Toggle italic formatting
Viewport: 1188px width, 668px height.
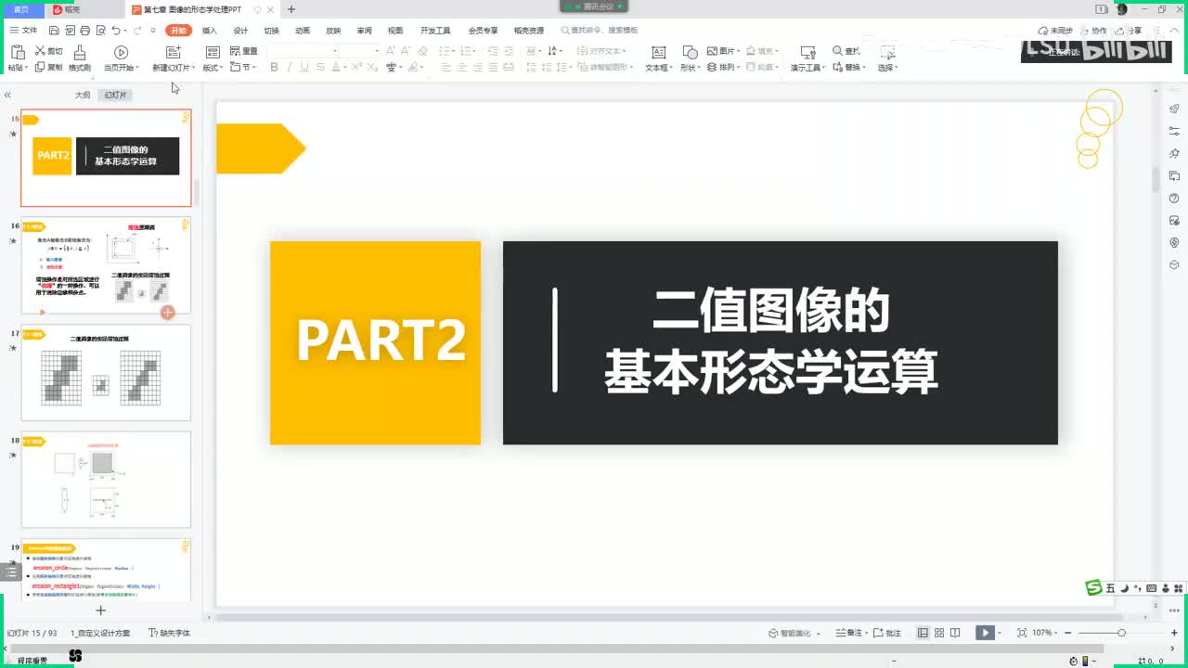point(290,67)
